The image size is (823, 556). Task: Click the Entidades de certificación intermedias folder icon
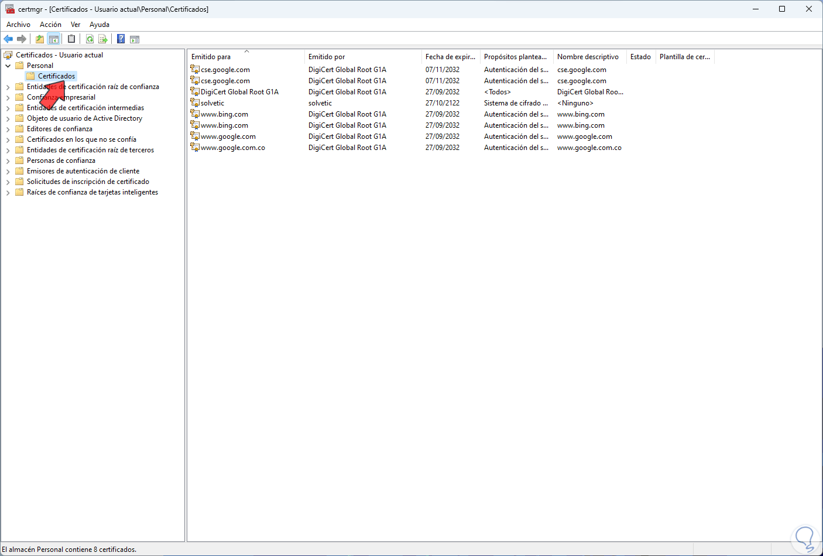point(19,108)
